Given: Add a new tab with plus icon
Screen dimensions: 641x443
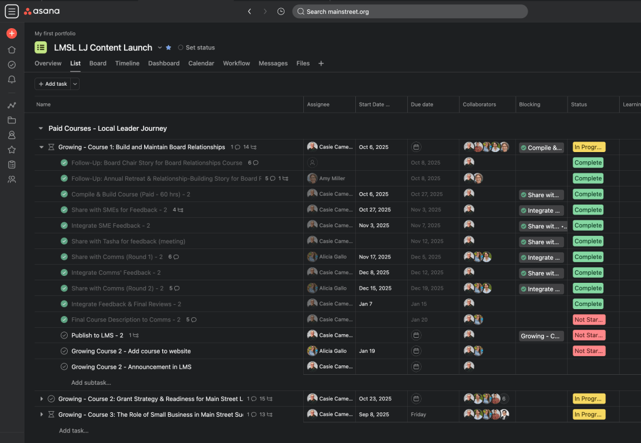Looking at the screenshot, I should click(x=321, y=63).
